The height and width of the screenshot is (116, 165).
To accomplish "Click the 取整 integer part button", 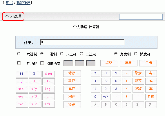I will tap(138, 81).
